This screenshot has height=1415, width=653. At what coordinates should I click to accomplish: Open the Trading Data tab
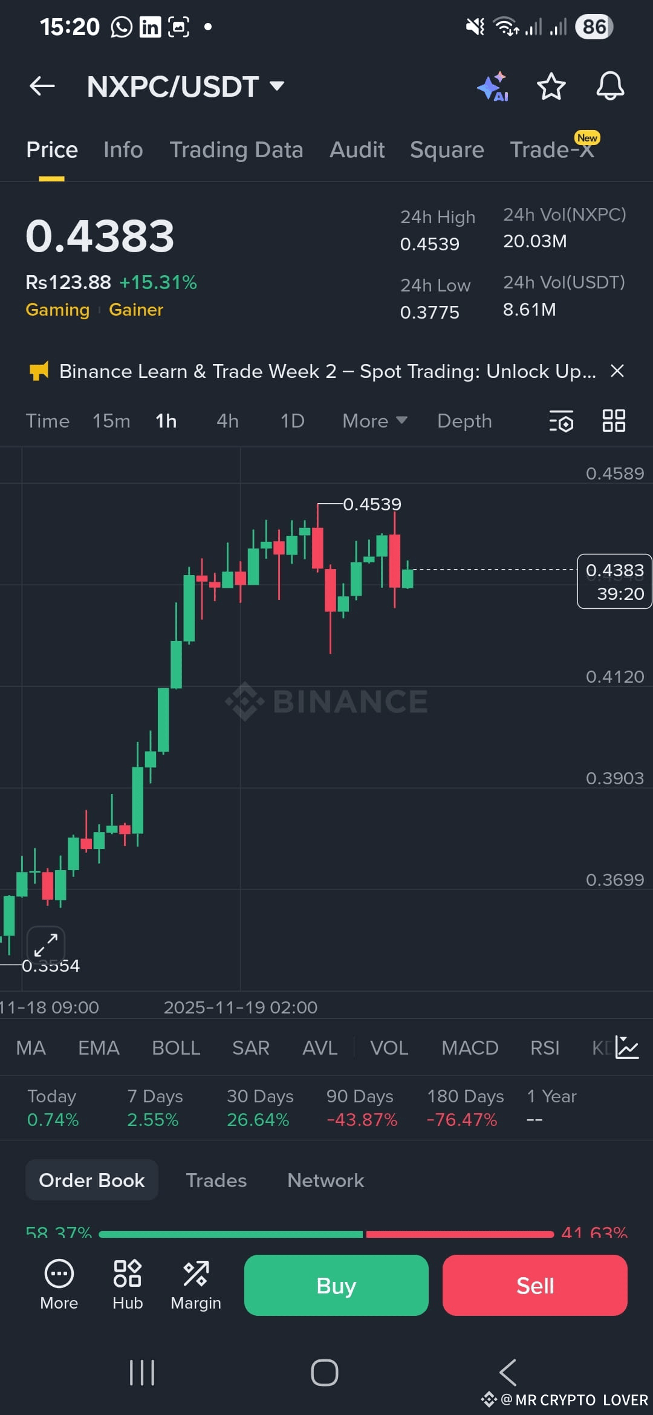(236, 150)
